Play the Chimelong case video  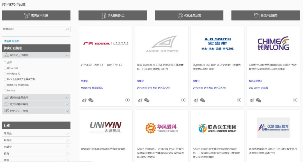pyautogui.click(x=295, y=100)
